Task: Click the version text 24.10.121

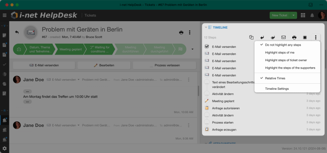Action: pyautogui.click(x=303, y=149)
